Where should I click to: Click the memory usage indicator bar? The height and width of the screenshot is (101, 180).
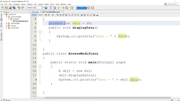[82, 8]
